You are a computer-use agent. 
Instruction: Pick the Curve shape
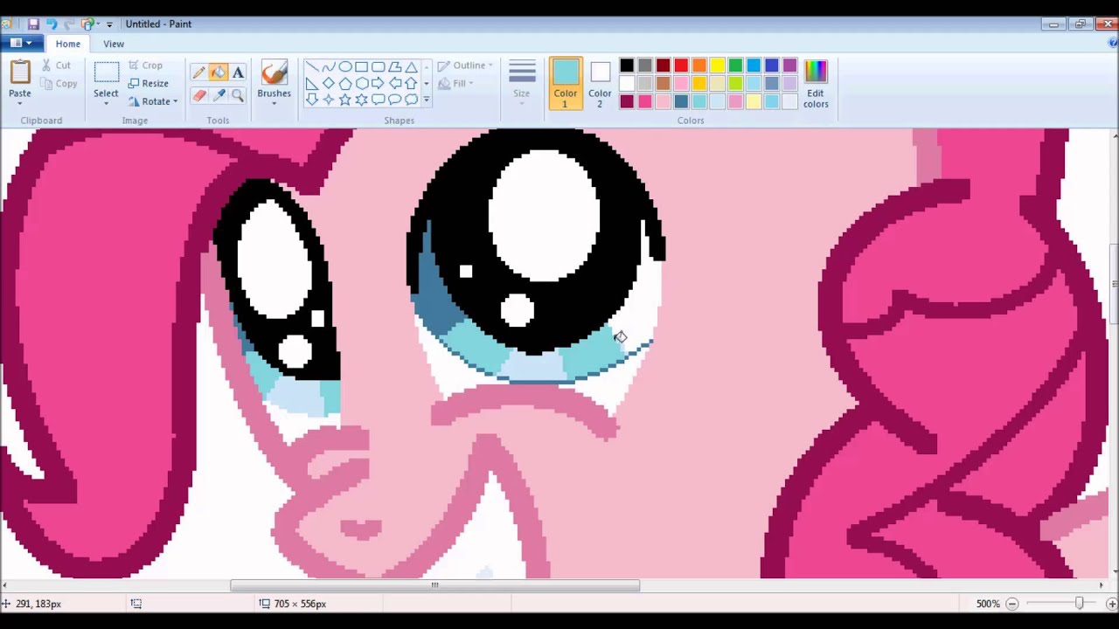point(329,67)
